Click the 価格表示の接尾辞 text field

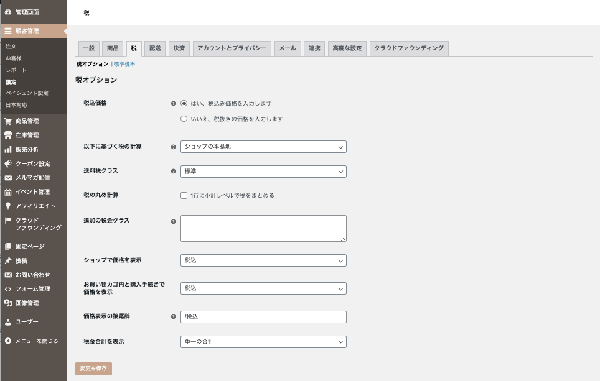[263, 317]
